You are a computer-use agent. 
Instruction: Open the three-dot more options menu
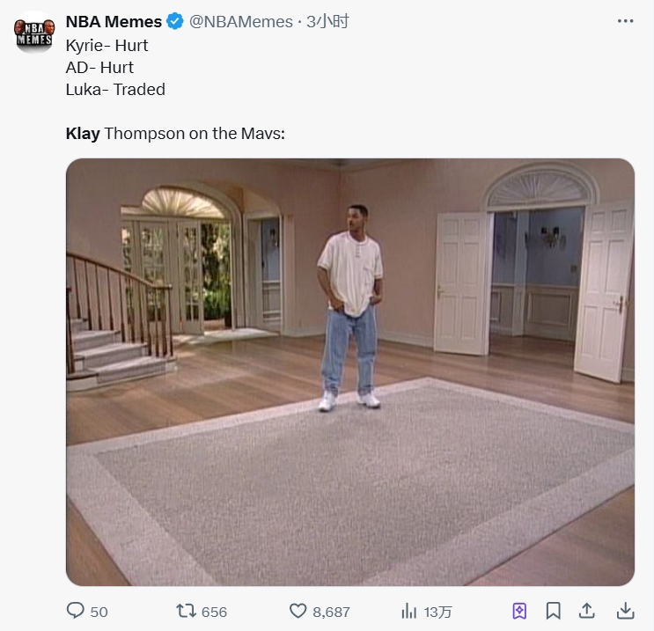click(625, 21)
